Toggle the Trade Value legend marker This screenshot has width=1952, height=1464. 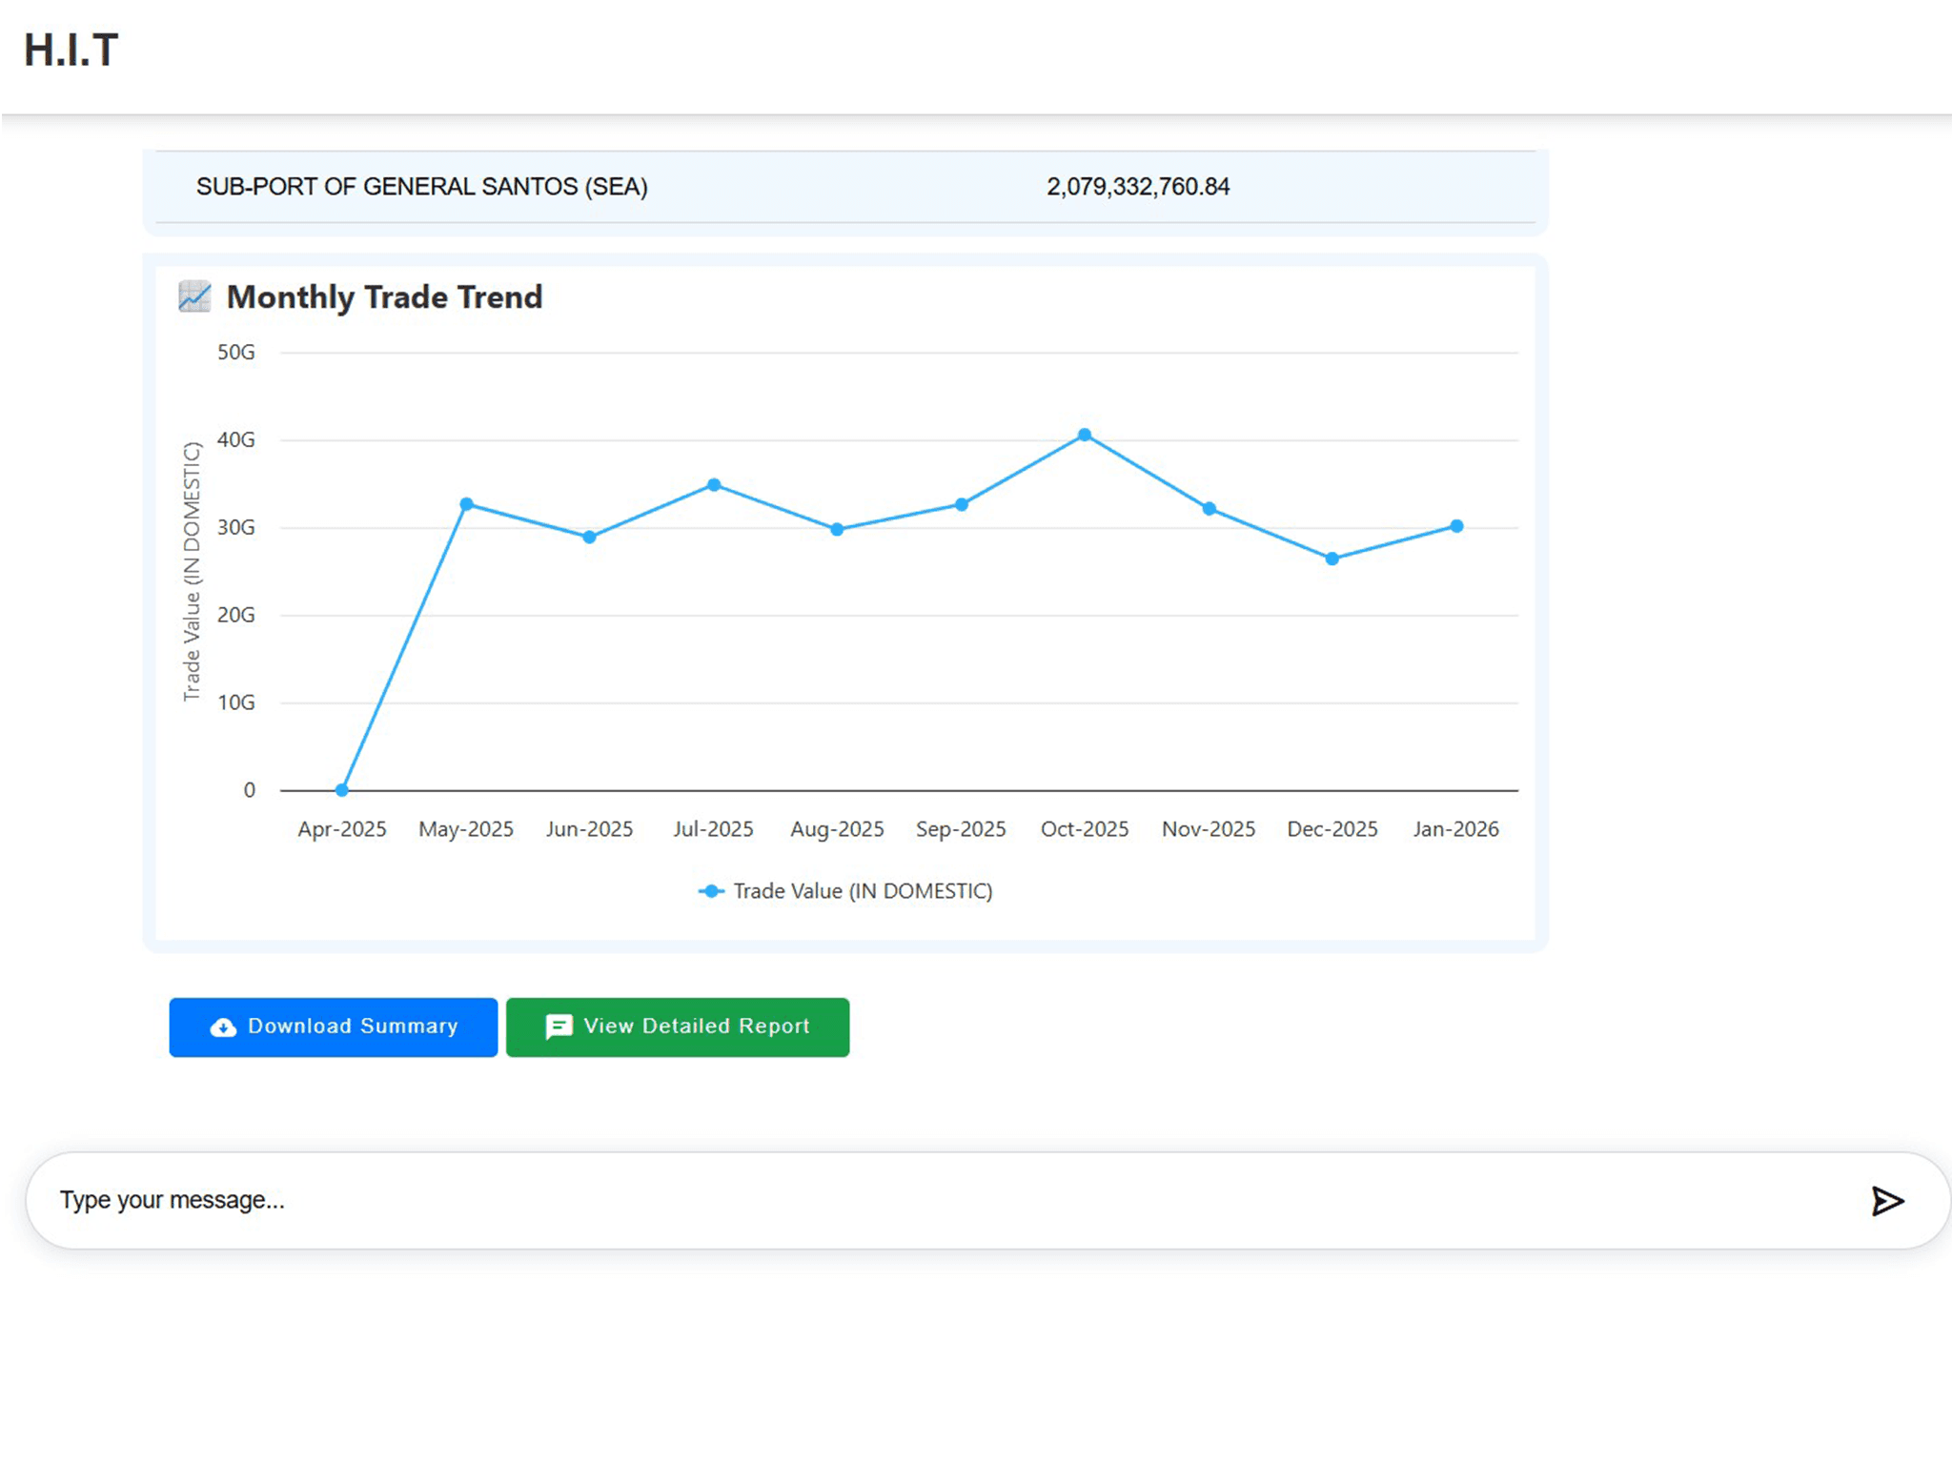pos(711,891)
